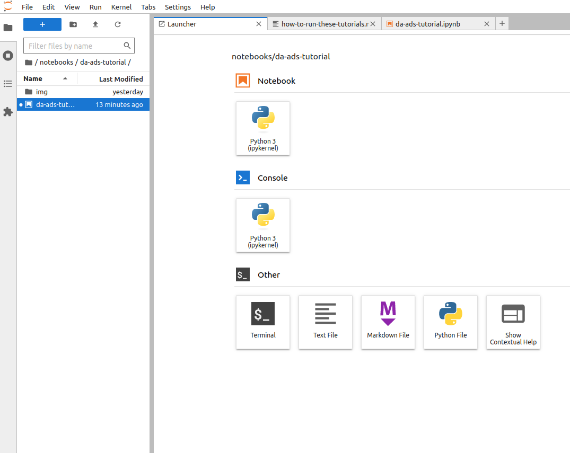Open the Kernel menu
The image size is (570, 453).
coord(121,7)
